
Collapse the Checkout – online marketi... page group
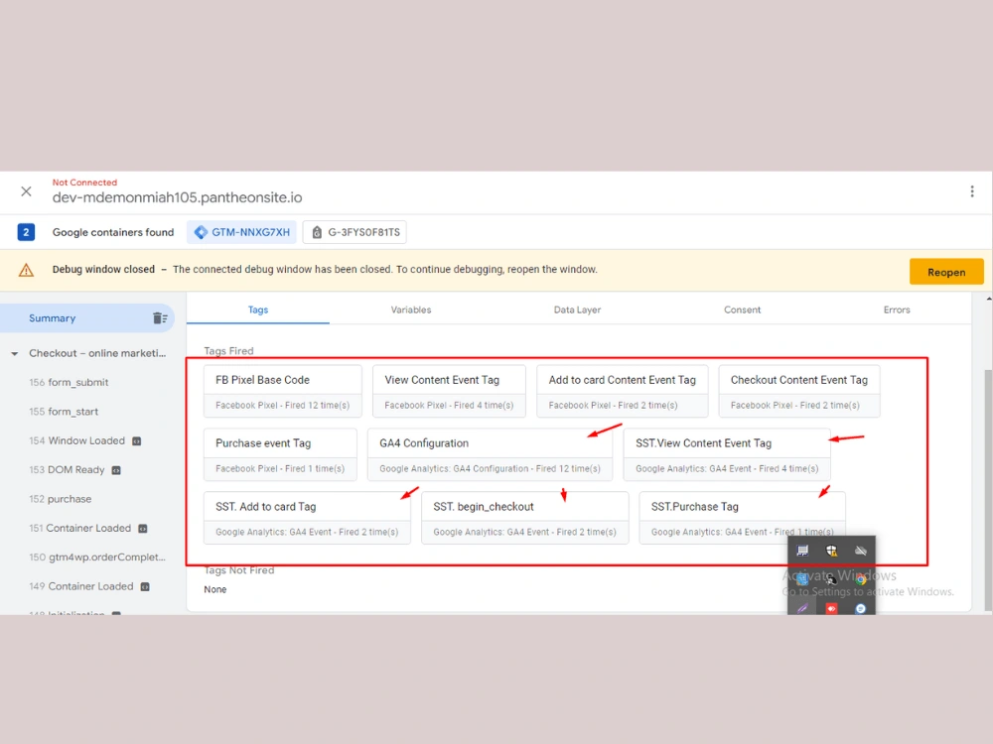[14, 354]
